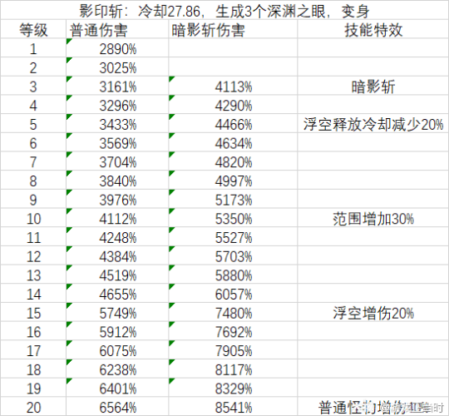Select cell with value 3025%
This screenshot has height=416, width=449.
point(117,67)
